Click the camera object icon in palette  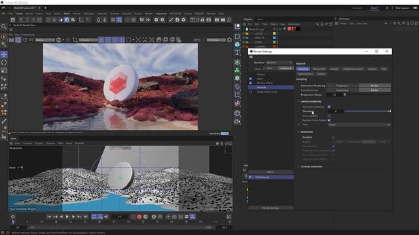pyautogui.click(x=237, y=121)
